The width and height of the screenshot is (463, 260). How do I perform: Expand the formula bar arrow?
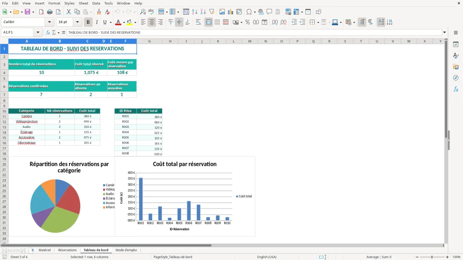coord(444,33)
